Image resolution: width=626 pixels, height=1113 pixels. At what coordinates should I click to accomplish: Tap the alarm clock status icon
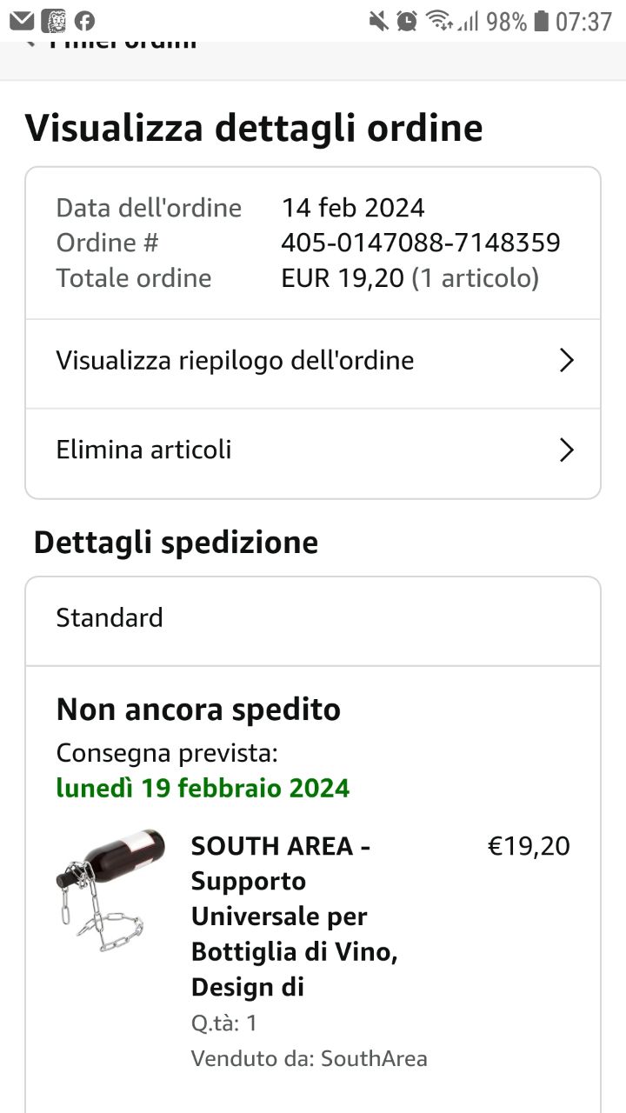406,21
